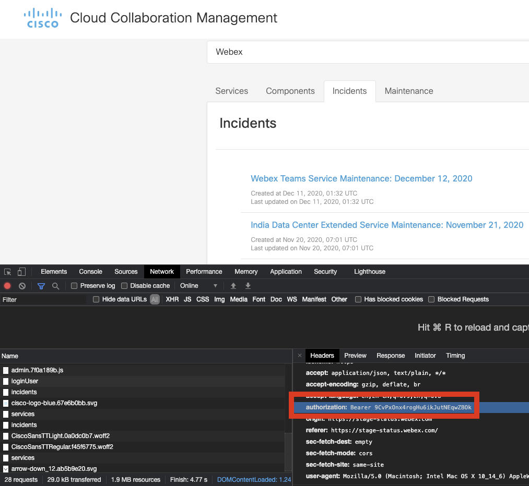Filter requests by XHR type

coord(172,299)
